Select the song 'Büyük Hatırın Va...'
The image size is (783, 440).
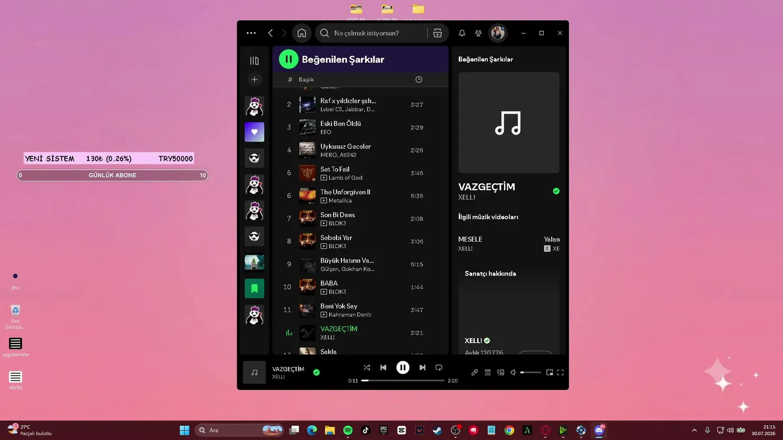pos(347,260)
